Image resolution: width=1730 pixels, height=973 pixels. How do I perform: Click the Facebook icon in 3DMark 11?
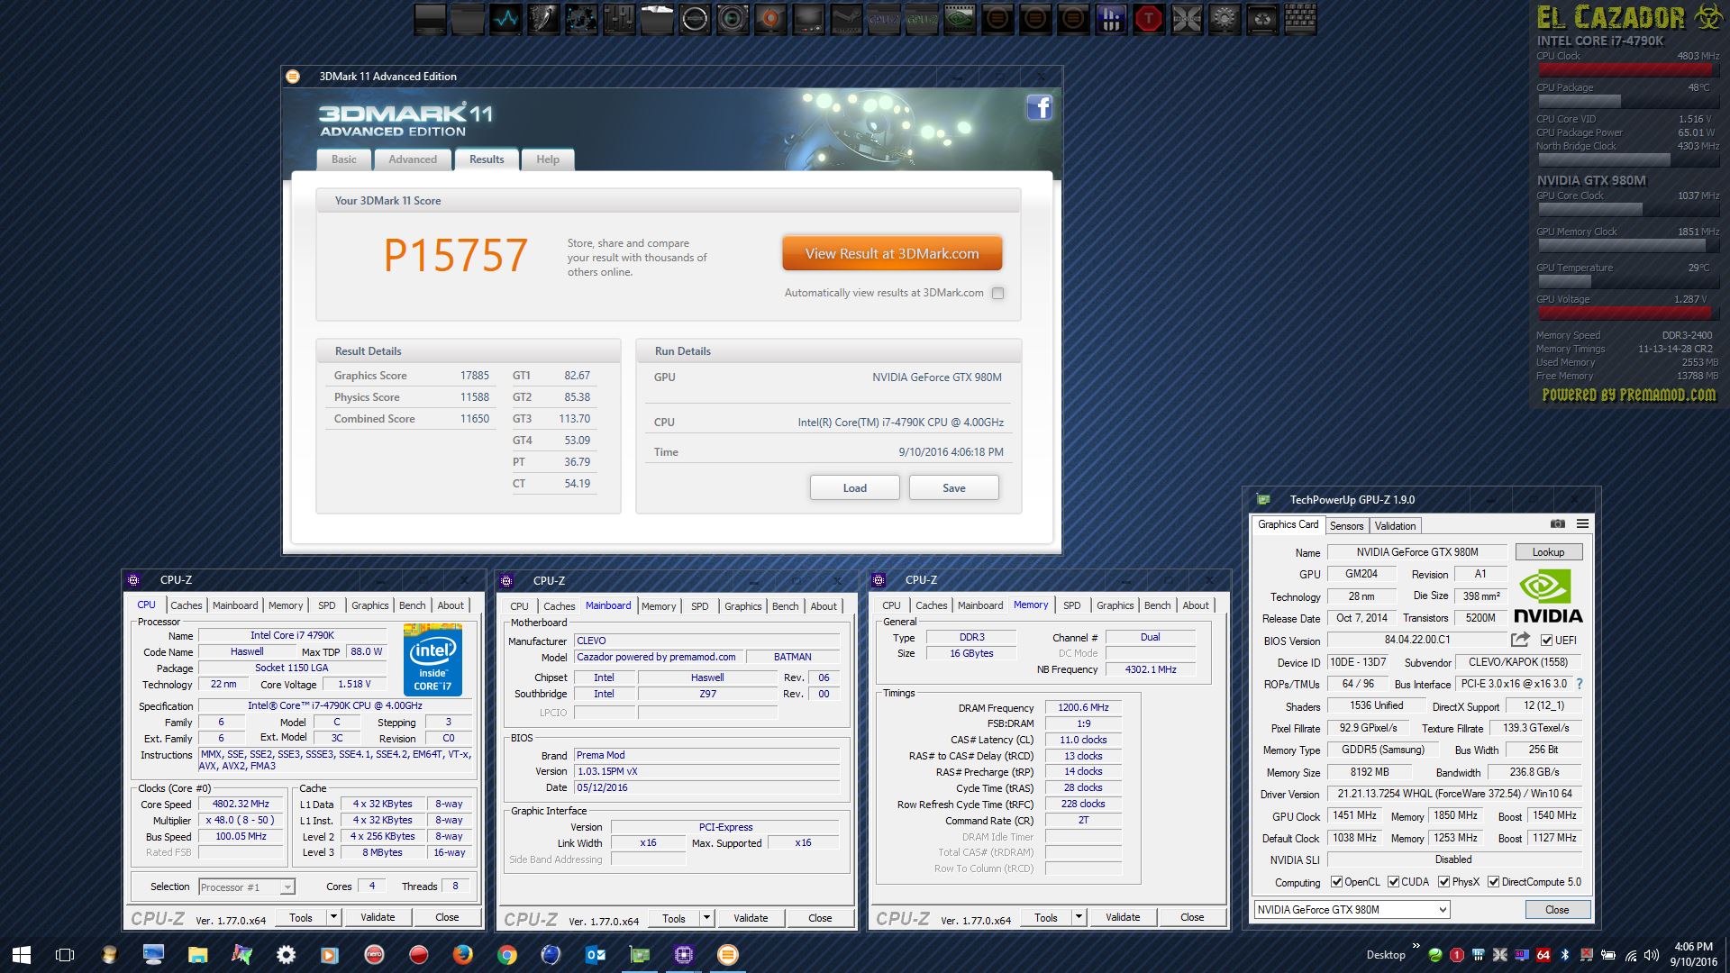point(1039,108)
